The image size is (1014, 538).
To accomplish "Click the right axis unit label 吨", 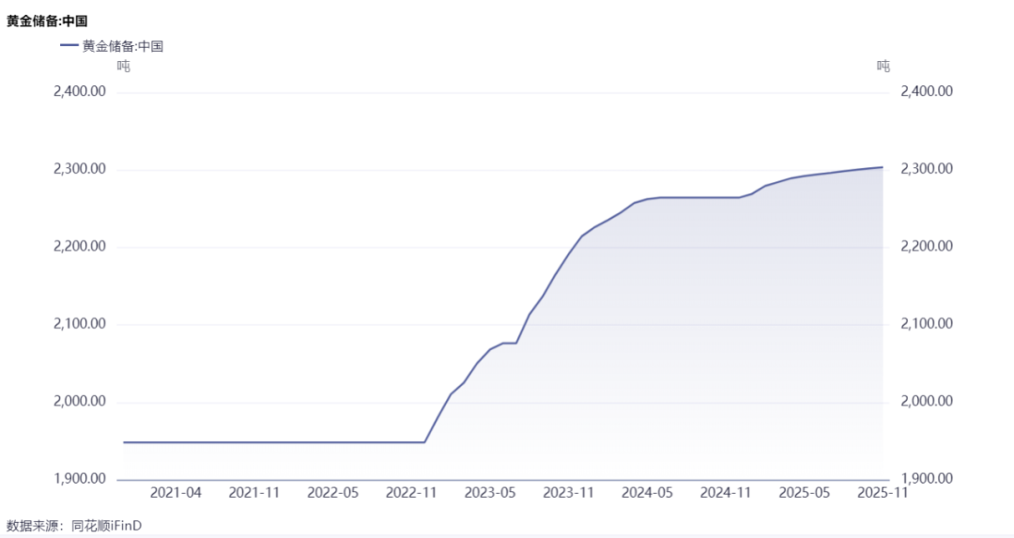I will pyautogui.click(x=883, y=66).
